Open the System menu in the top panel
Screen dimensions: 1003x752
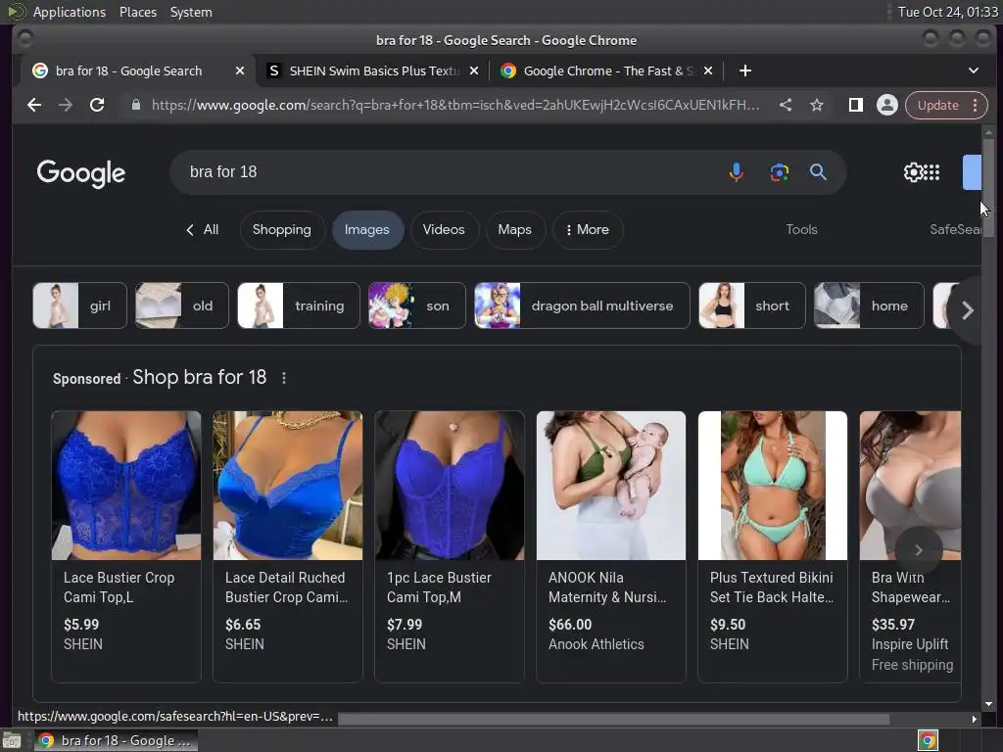click(x=191, y=12)
